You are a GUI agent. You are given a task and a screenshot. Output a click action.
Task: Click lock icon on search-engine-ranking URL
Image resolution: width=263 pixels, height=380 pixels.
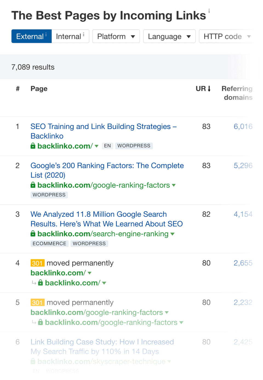tap(33, 234)
